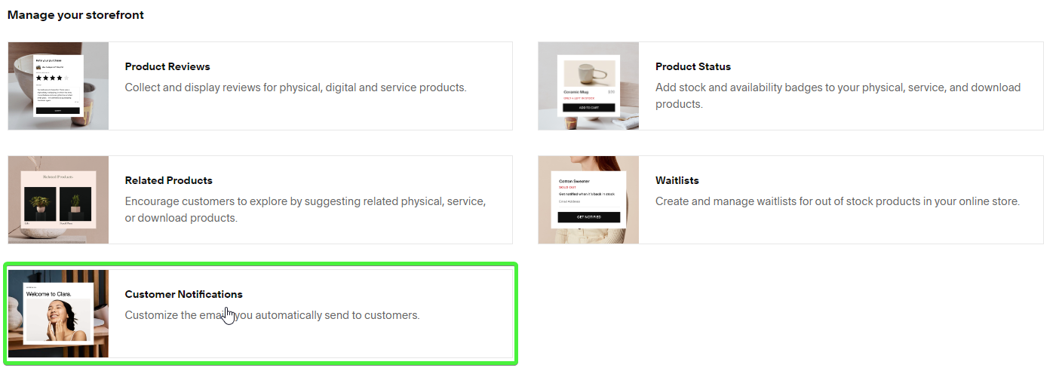
Task: Click the Related Products description text
Action: point(305,210)
